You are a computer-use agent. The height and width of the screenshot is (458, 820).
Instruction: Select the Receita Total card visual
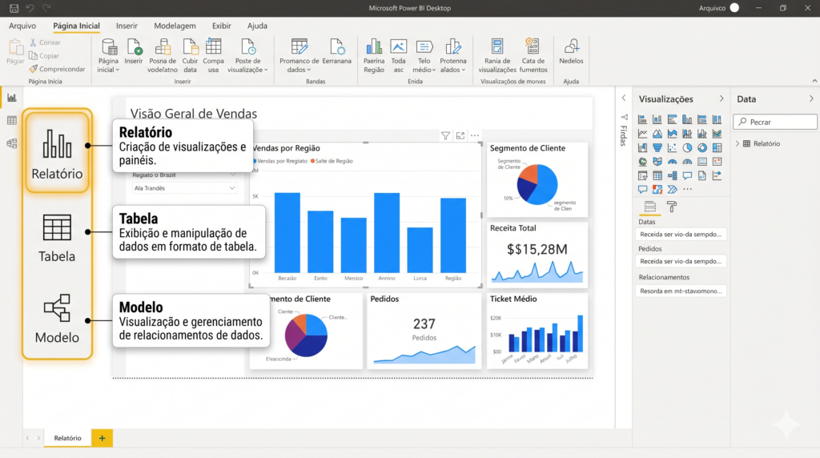[x=537, y=255]
